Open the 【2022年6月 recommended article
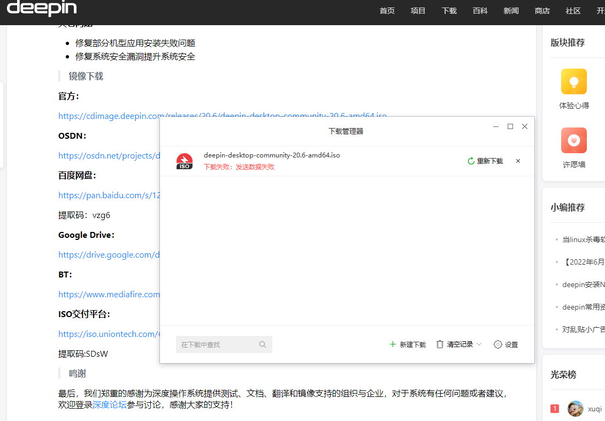This screenshot has width=605, height=421. pos(584,262)
